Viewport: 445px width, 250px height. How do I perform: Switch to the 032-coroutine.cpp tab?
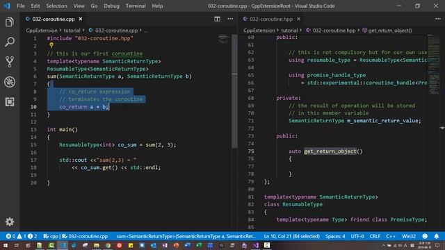(54, 19)
